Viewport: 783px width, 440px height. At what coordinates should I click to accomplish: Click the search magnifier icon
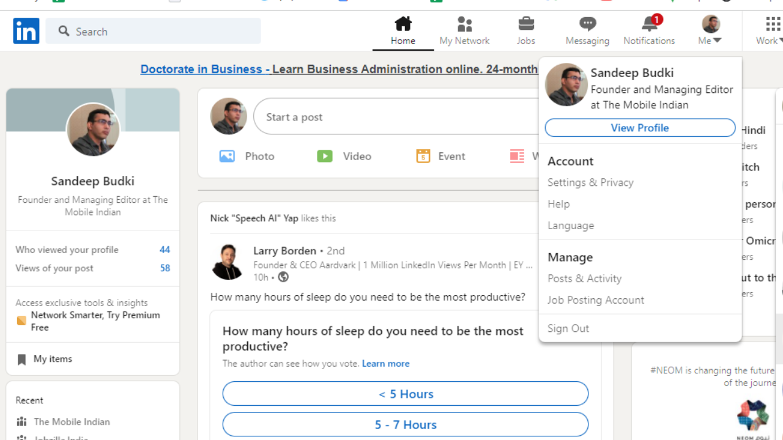pyautogui.click(x=64, y=31)
